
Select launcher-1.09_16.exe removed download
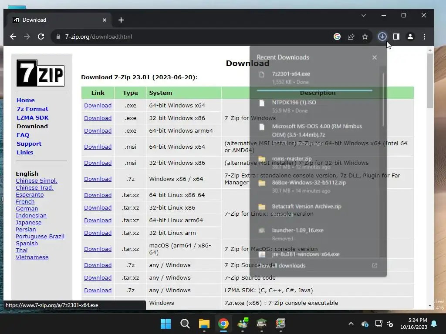(314, 234)
